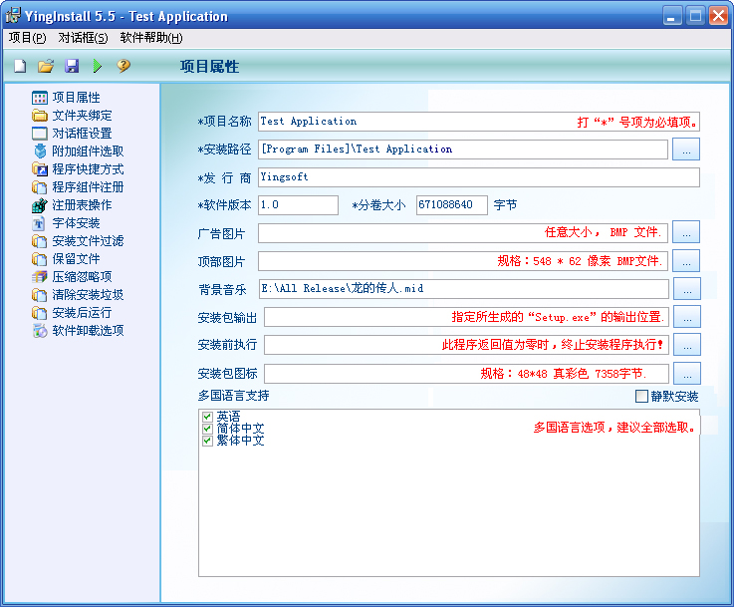Click the 字节 unit label
This screenshot has width=734, height=607.
[x=506, y=205]
